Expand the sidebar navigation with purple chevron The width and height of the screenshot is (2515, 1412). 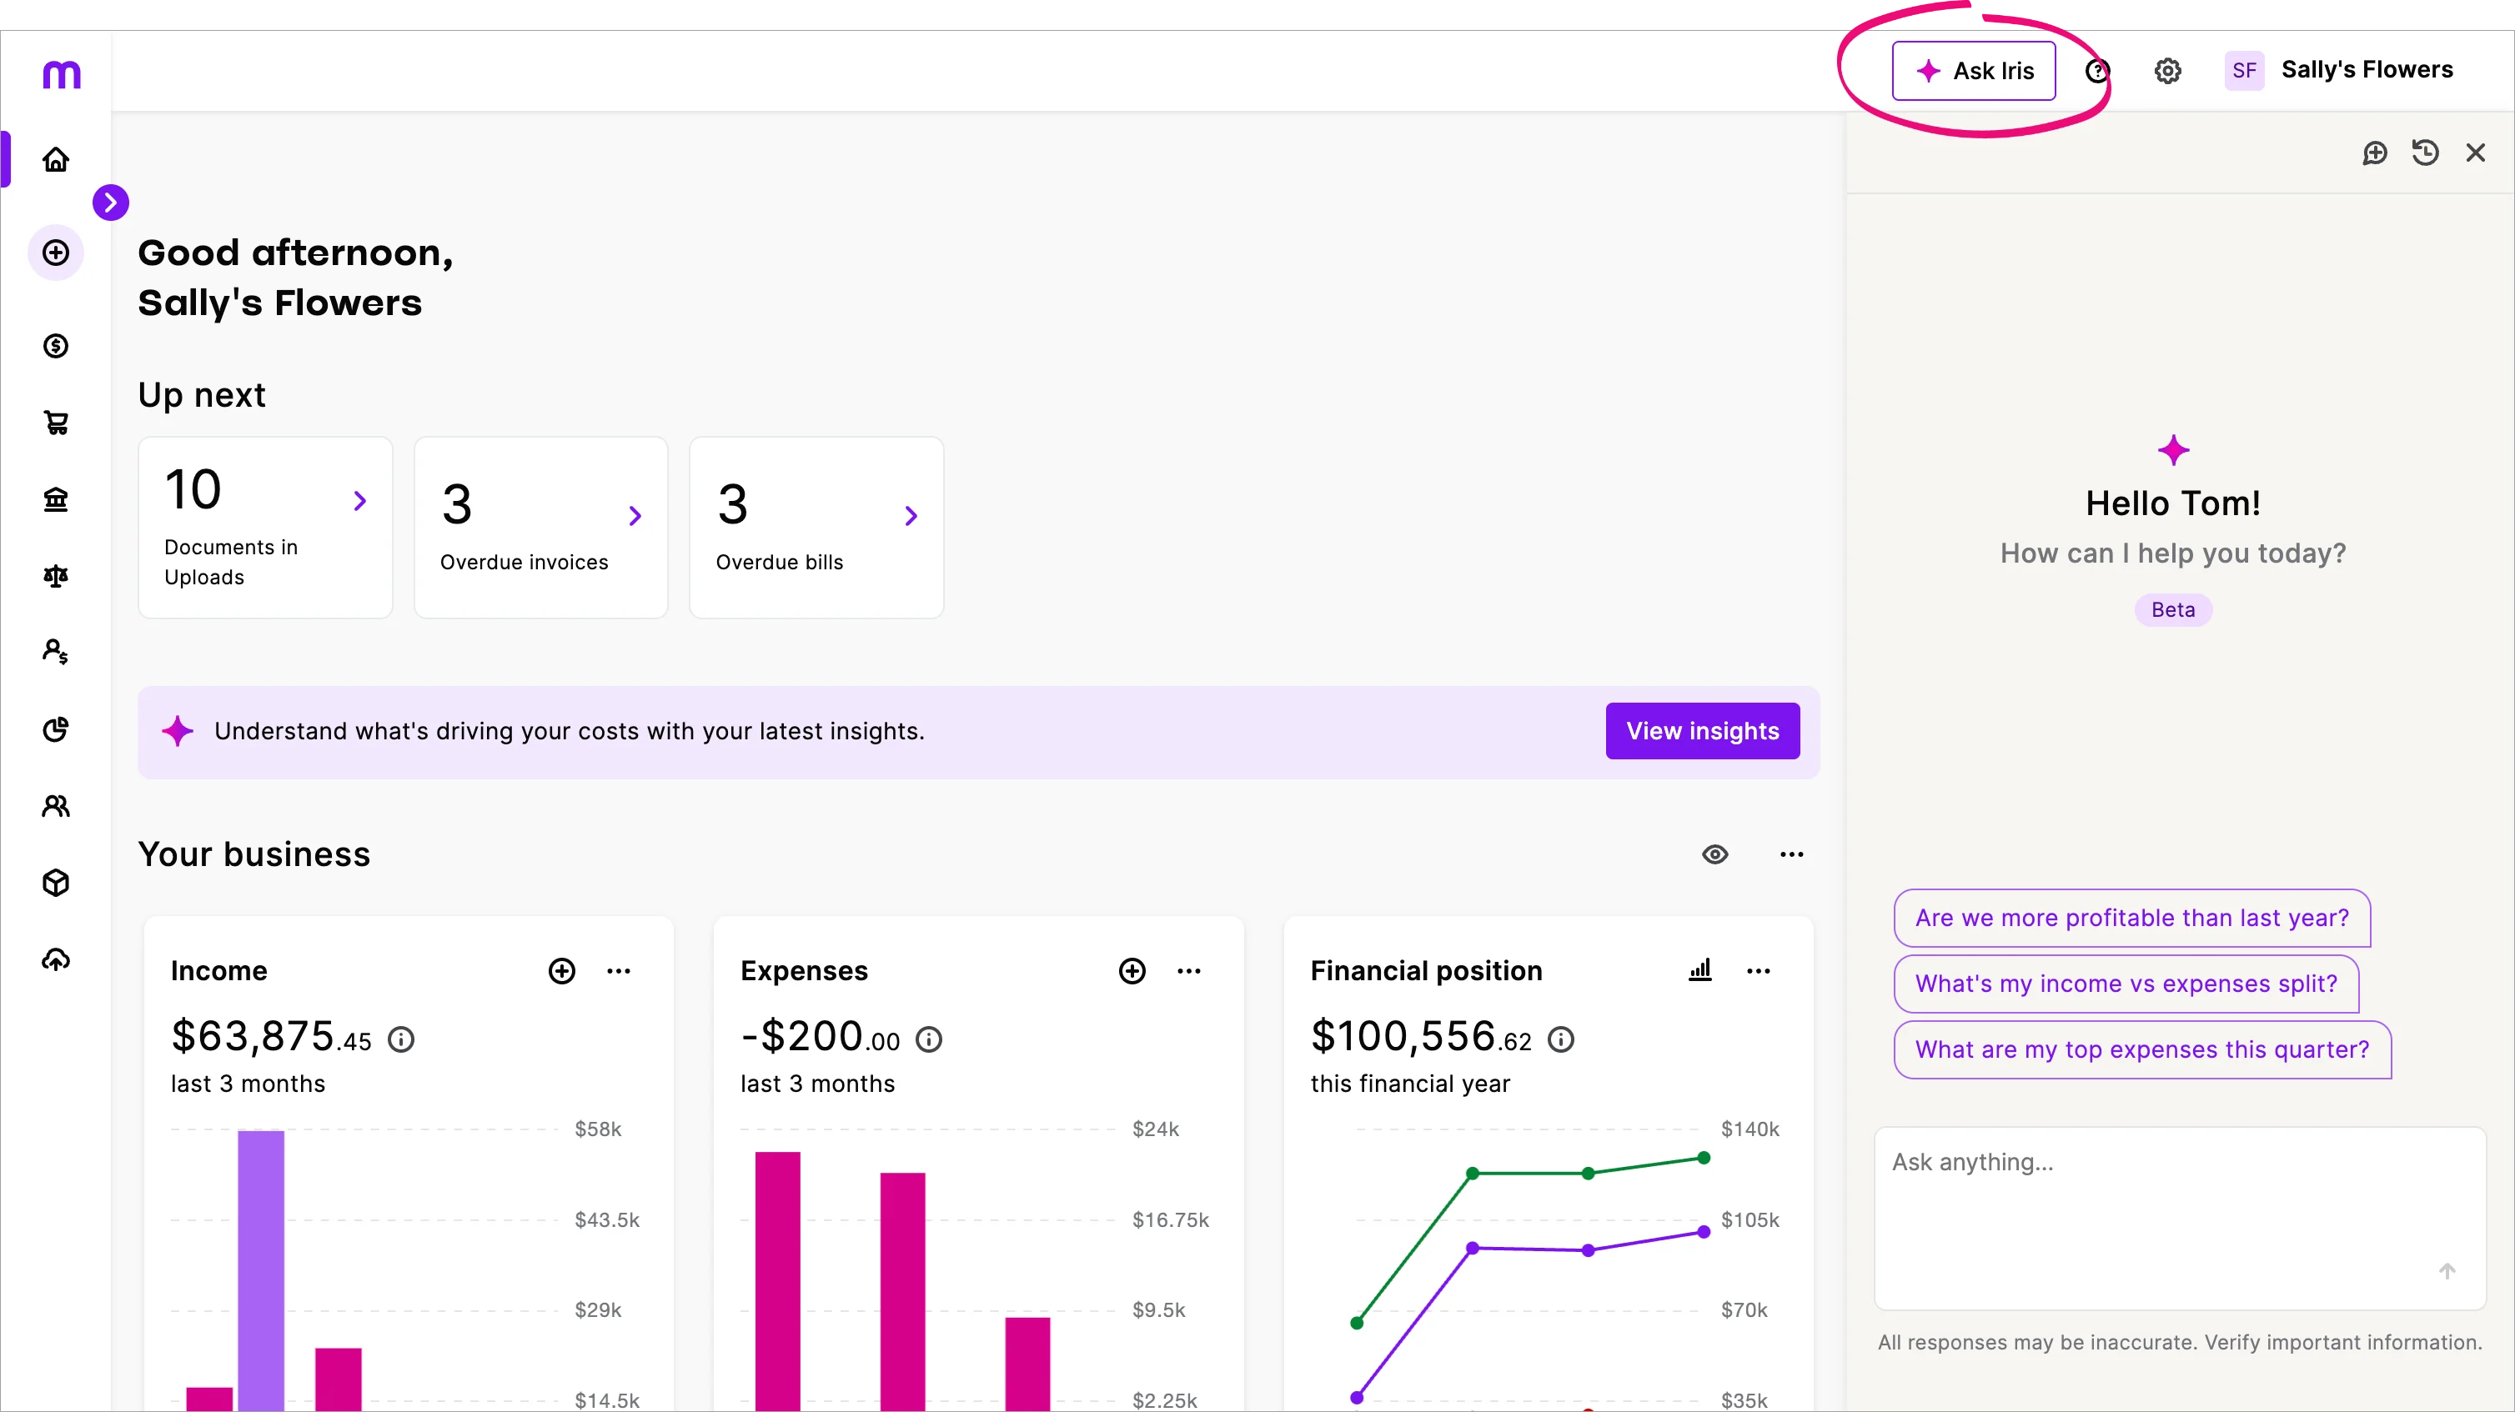[x=111, y=202]
